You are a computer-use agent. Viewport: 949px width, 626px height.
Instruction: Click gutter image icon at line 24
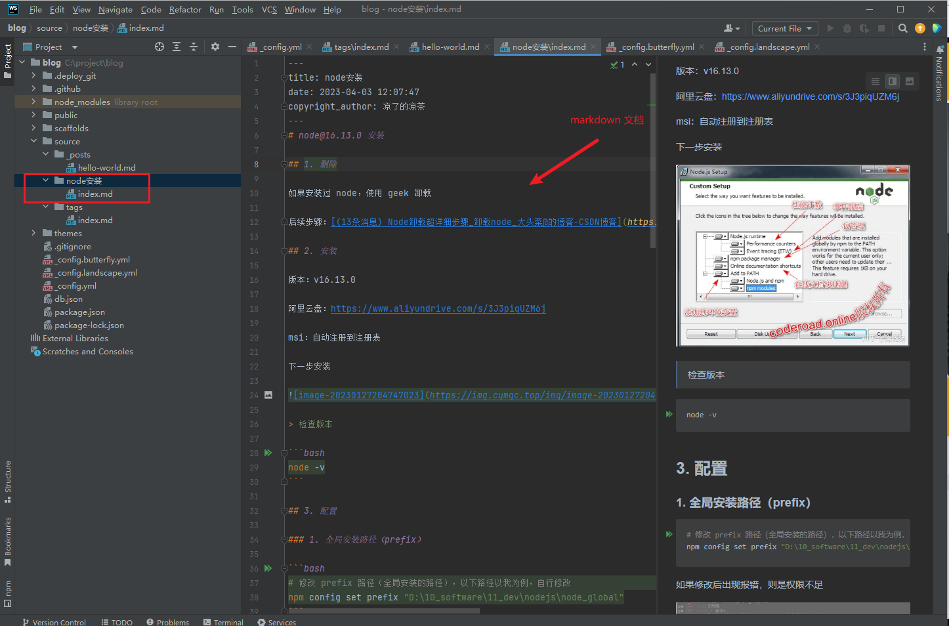[268, 395]
